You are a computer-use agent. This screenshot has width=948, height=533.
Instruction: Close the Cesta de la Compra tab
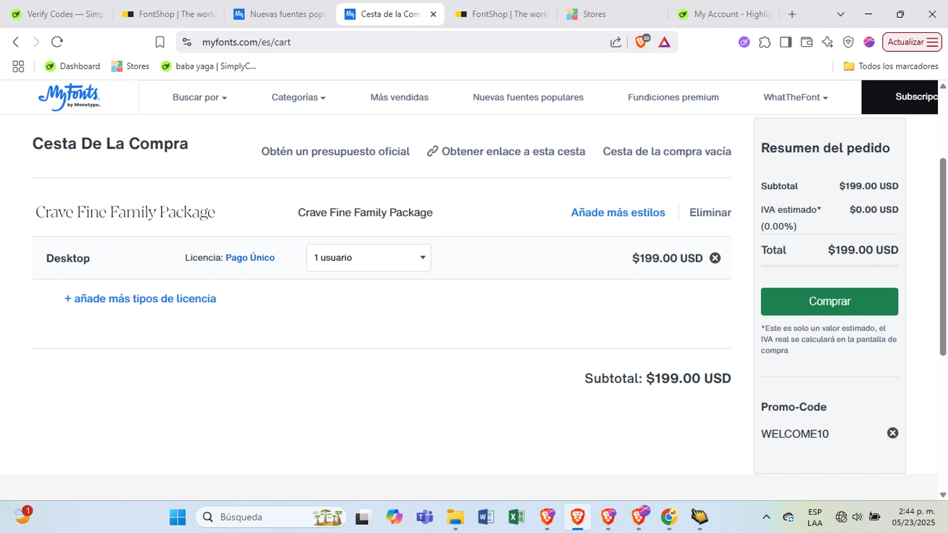433,14
